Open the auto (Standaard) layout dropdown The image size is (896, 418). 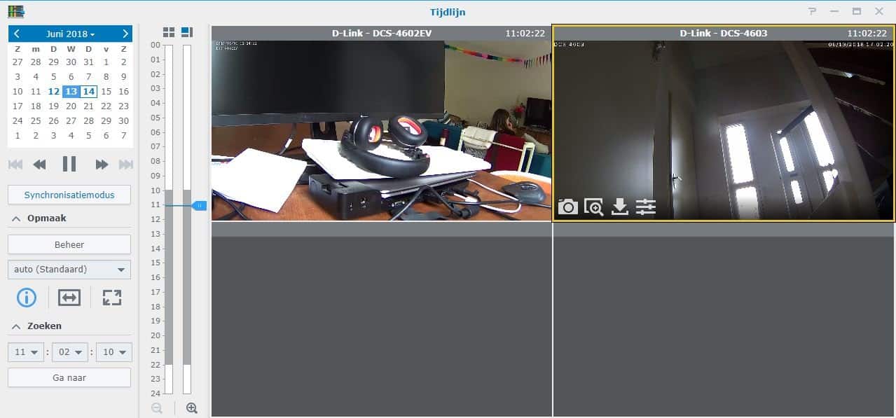69,269
